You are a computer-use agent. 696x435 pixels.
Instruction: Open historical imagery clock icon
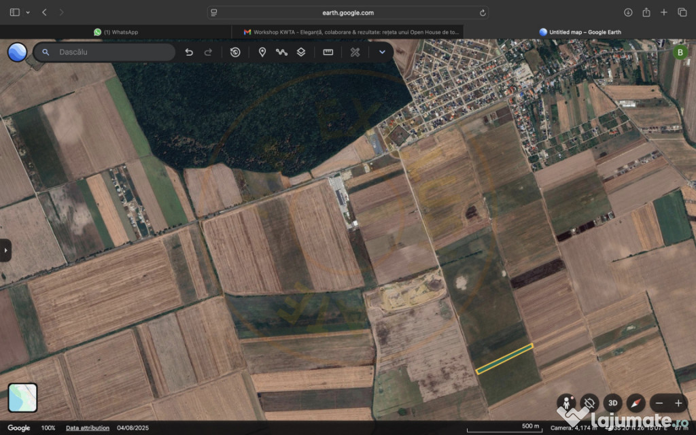(235, 52)
